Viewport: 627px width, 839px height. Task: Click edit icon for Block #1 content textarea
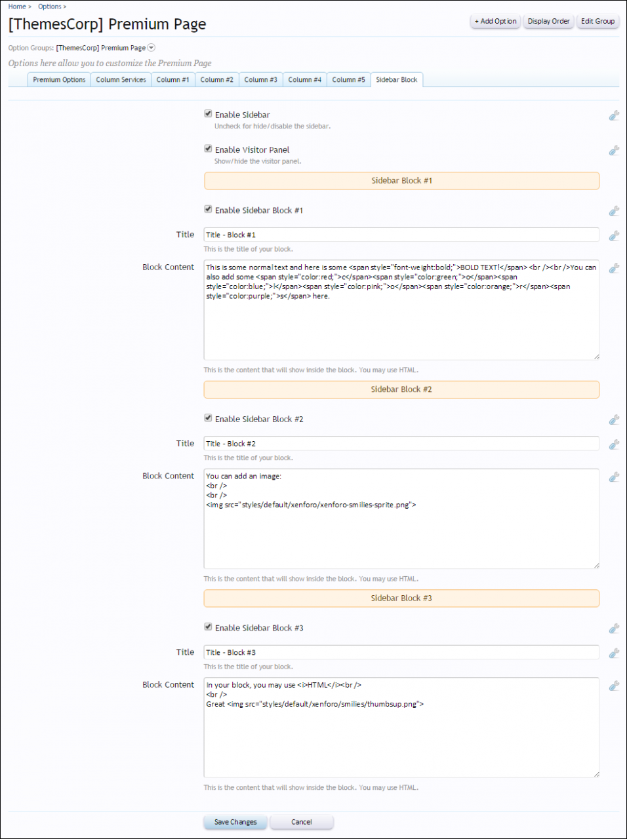(x=614, y=268)
